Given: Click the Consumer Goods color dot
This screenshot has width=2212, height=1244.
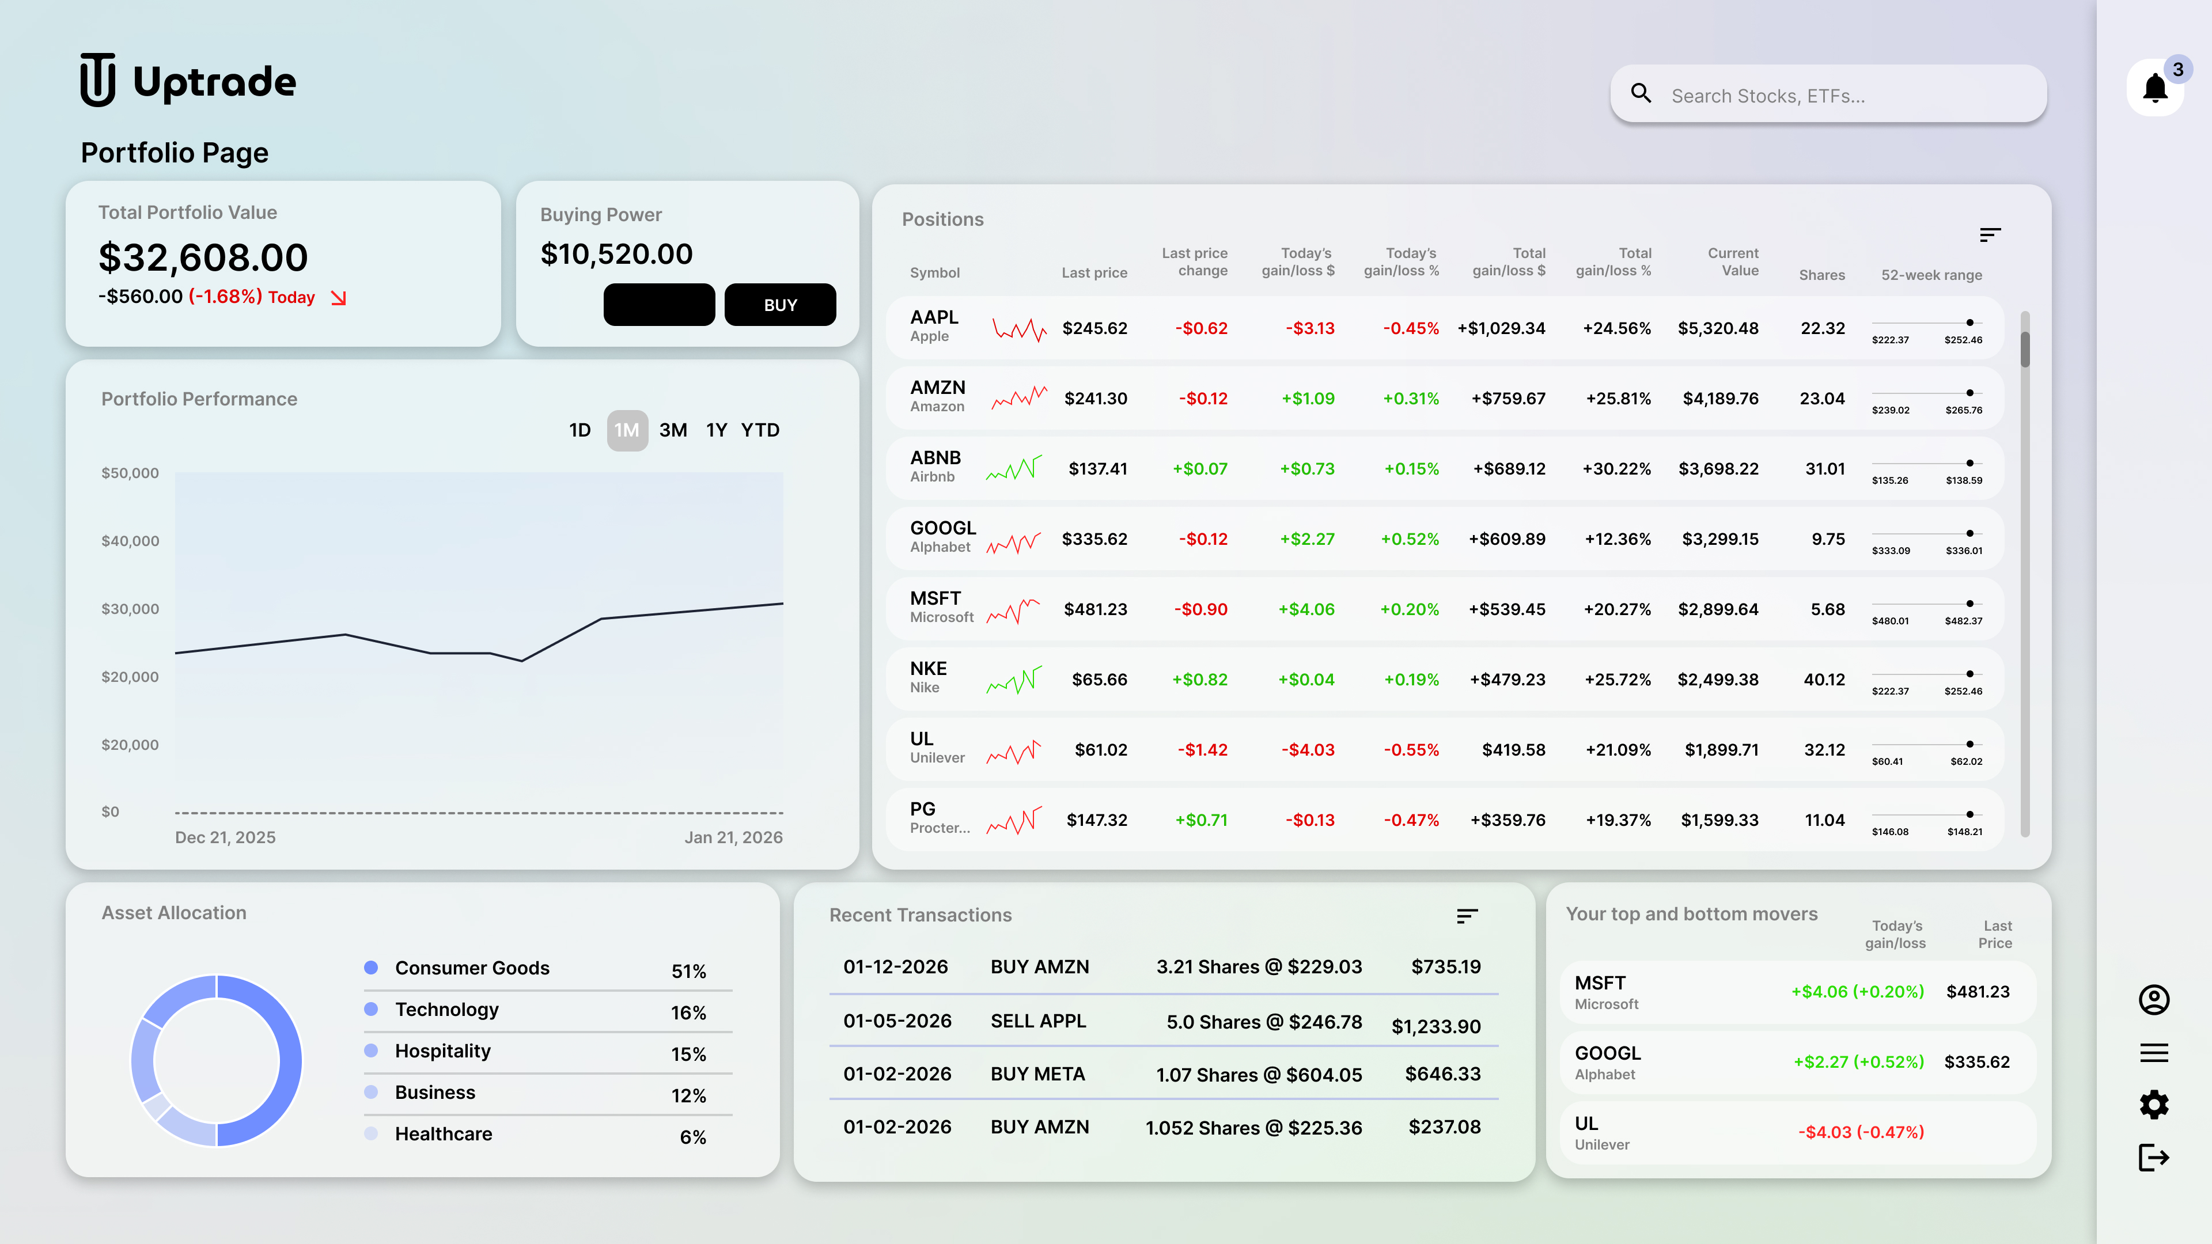Looking at the screenshot, I should pos(371,968).
